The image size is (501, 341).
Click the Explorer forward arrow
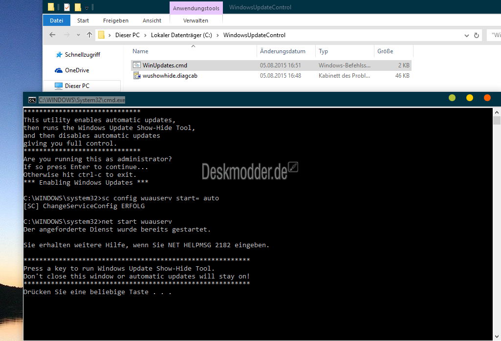pyautogui.click(x=66, y=35)
